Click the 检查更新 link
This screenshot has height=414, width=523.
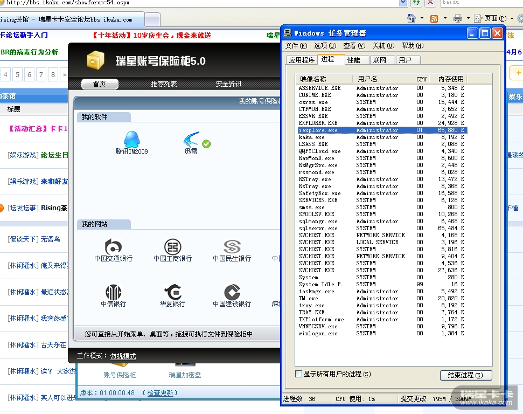(160, 393)
